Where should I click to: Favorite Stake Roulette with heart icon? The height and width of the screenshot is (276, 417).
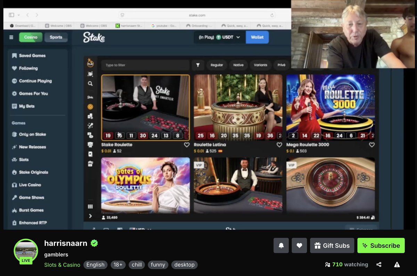click(187, 145)
